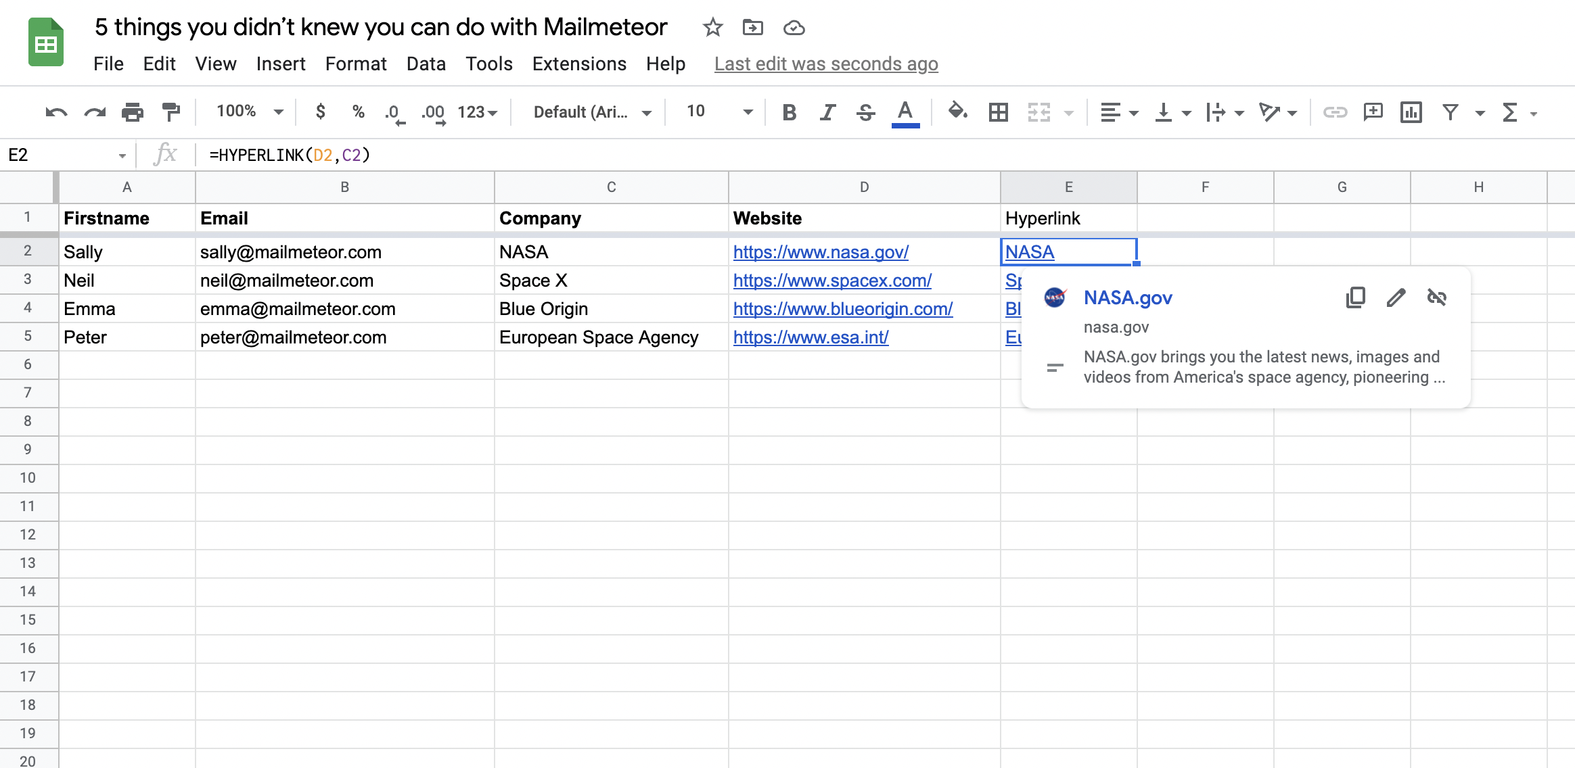
Task: Click the cloud document status icon
Action: pyautogui.click(x=794, y=28)
